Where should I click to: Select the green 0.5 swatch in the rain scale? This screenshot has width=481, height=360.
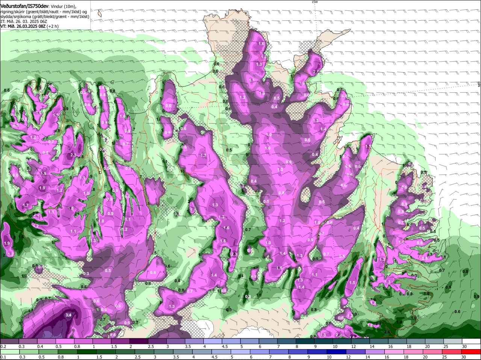pos(48,352)
